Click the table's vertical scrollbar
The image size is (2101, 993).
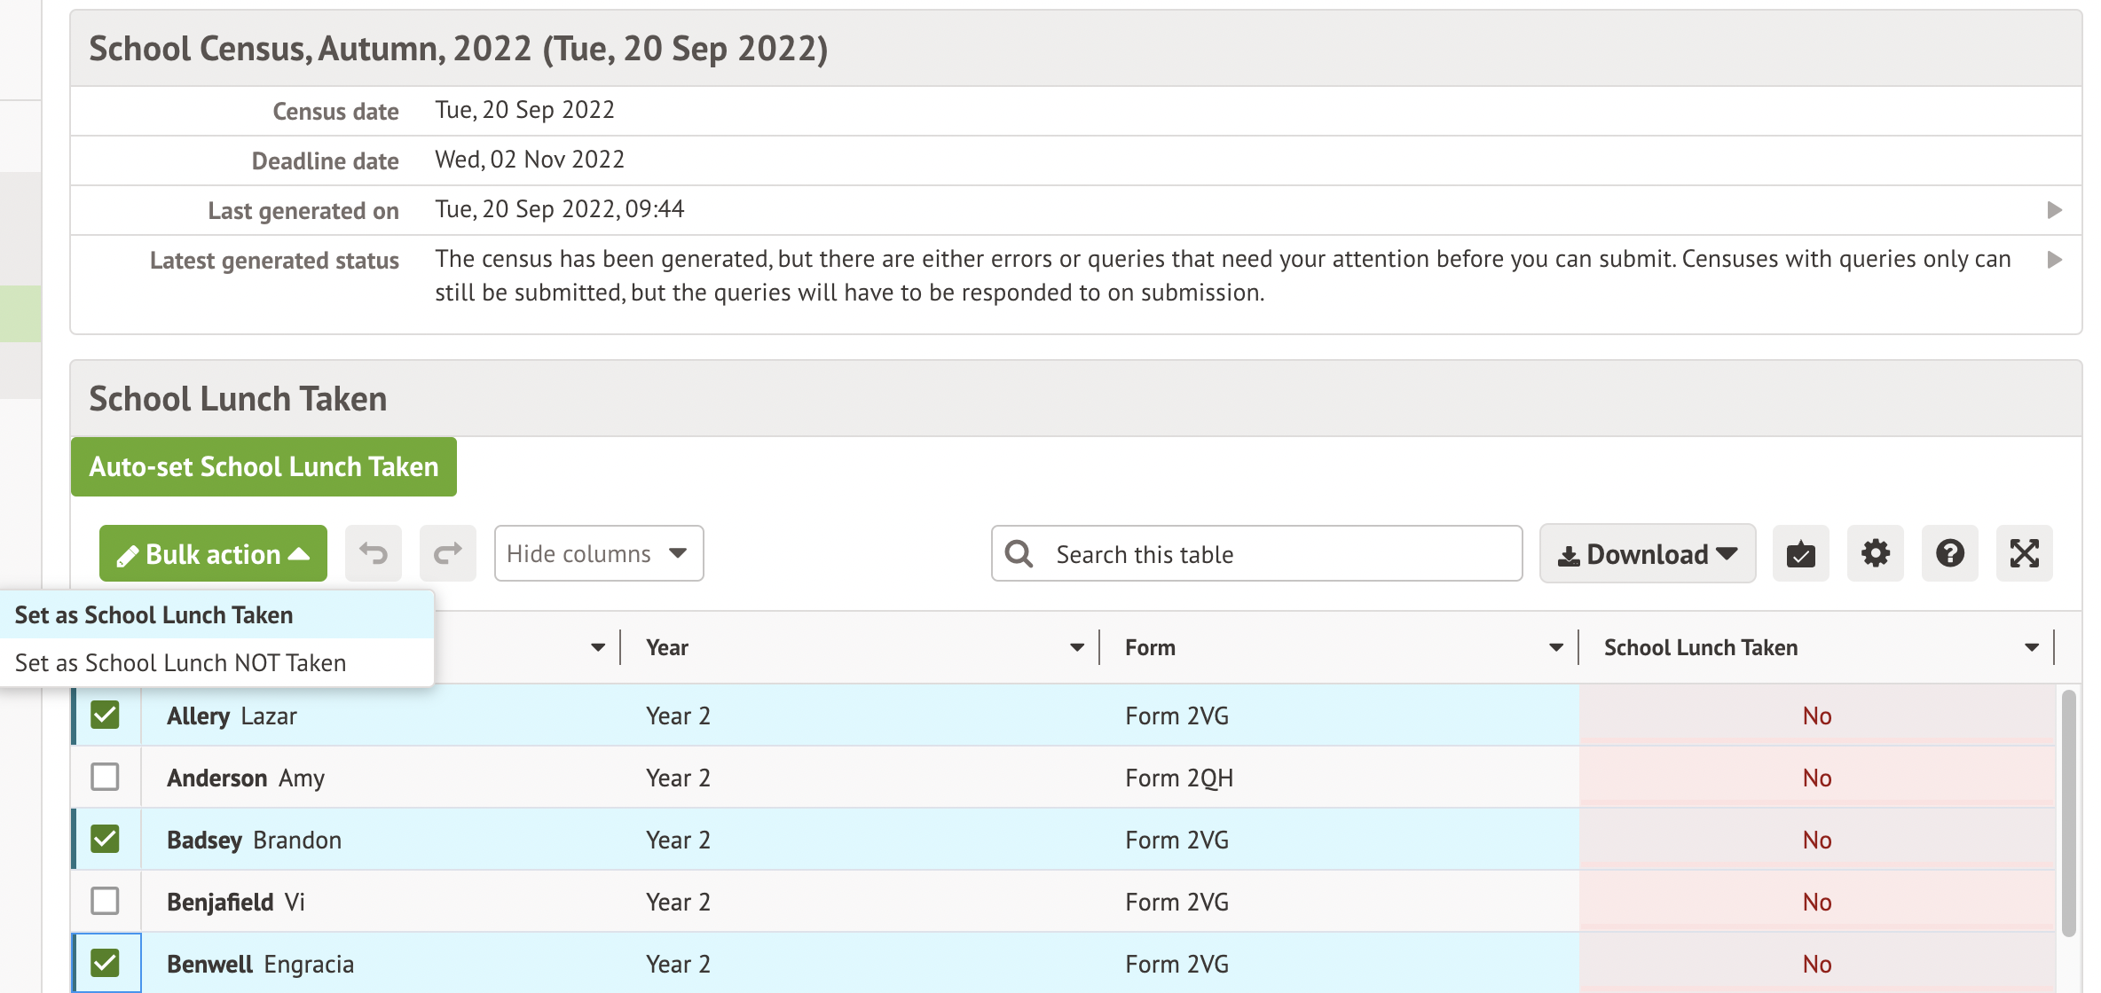[x=2068, y=811]
